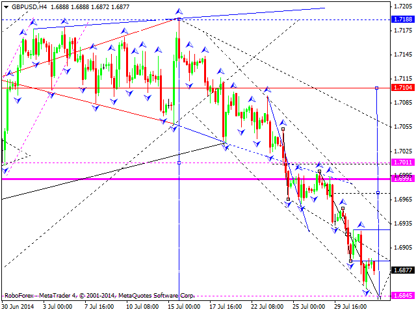This screenshot has width=416, height=312.
Task: Click the 1.7205 price axis label
Action: pos(402,6)
